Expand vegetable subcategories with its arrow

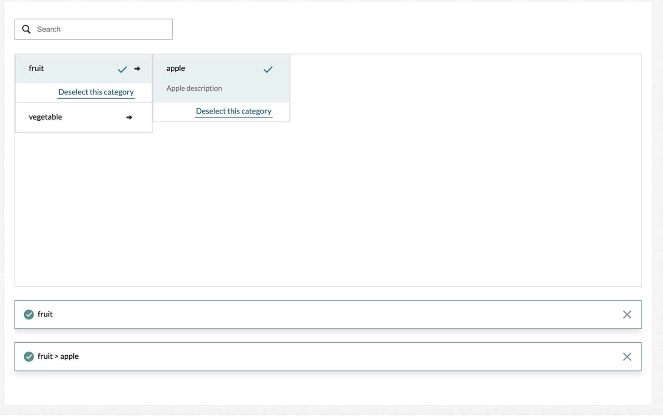tap(129, 117)
